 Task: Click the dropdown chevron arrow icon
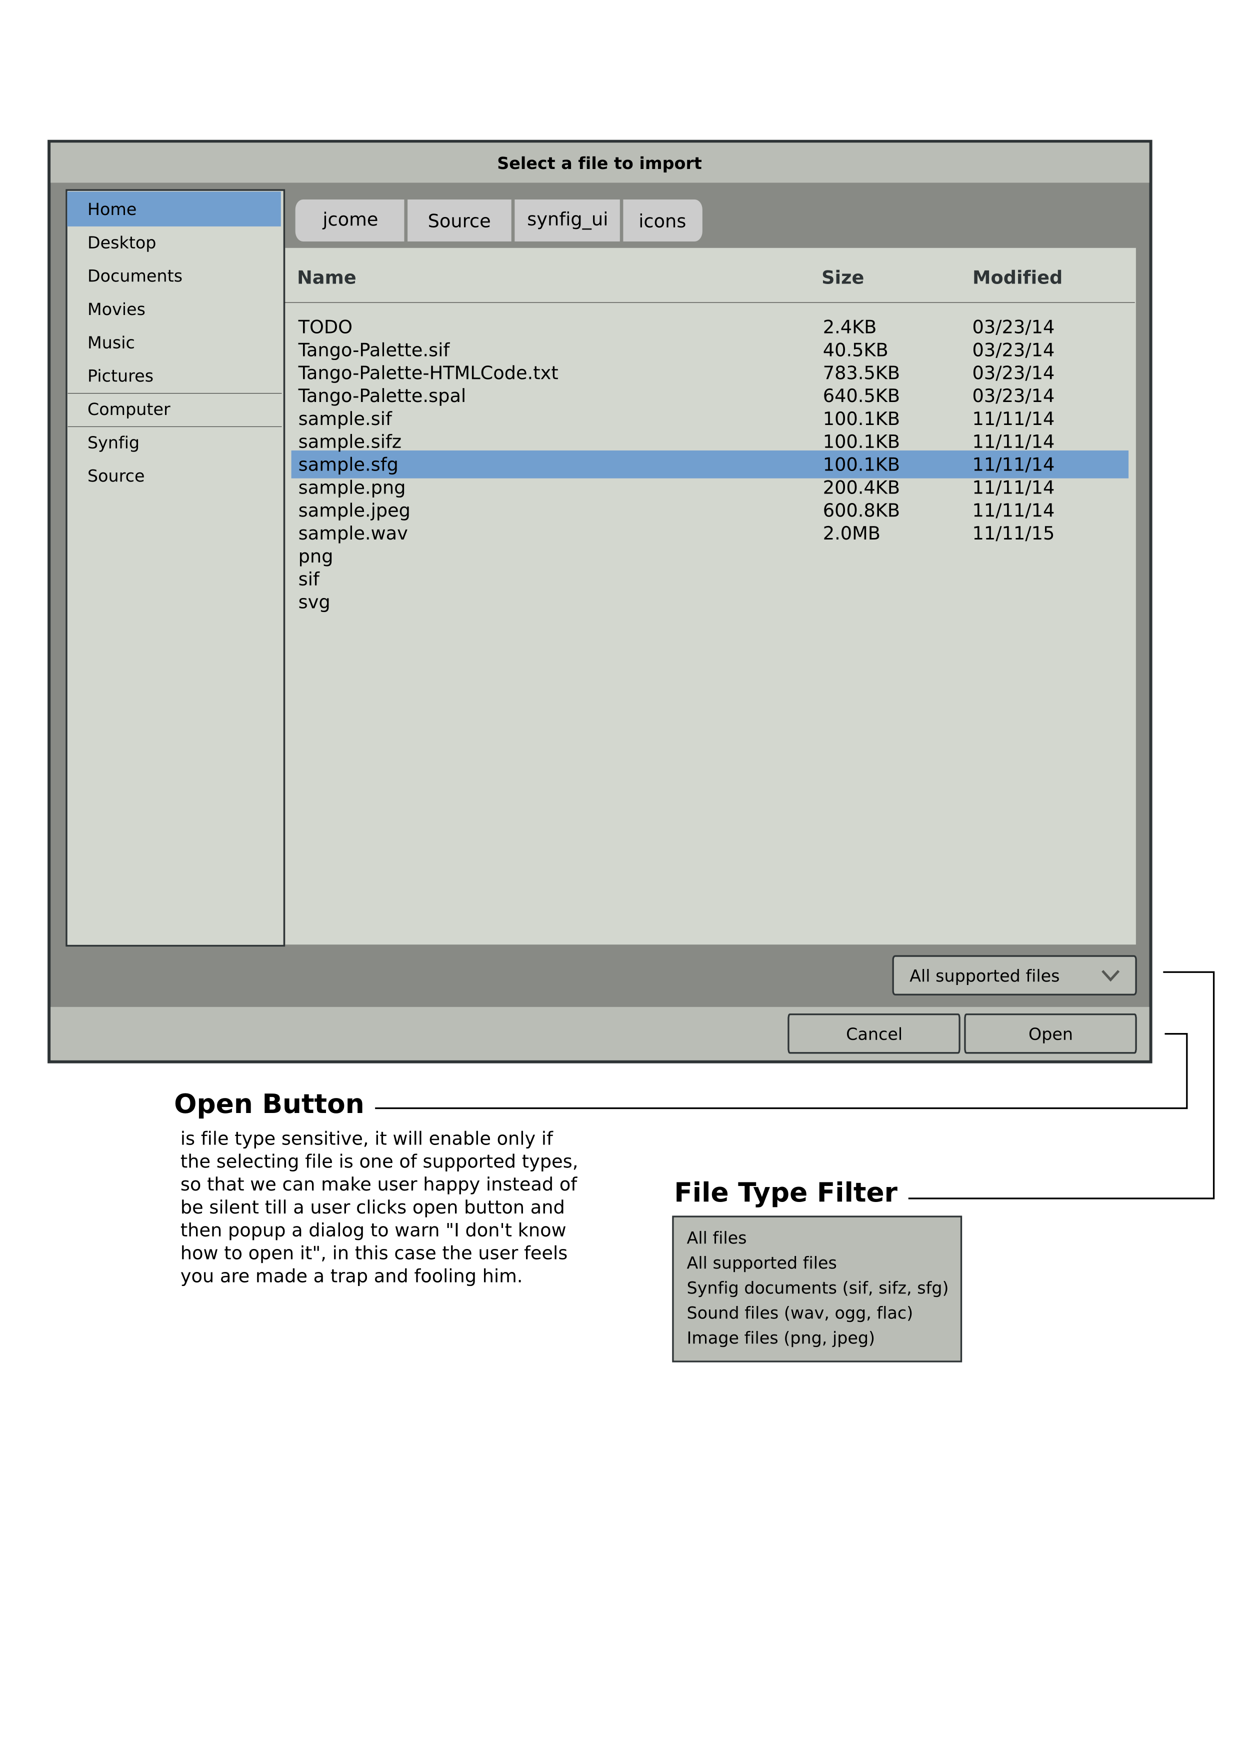[1110, 975]
